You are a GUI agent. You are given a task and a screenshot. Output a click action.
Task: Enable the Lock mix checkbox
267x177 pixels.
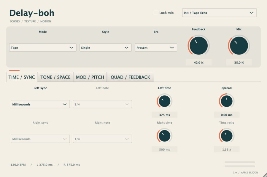(155, 13)
